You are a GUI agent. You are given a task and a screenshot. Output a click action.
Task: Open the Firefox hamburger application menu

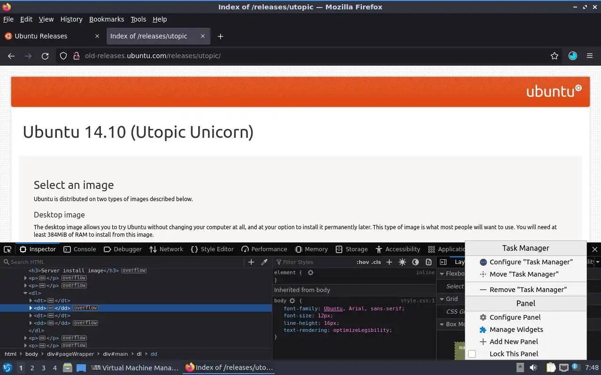pyautogui.click(x=590, y=56)
